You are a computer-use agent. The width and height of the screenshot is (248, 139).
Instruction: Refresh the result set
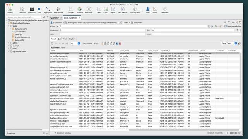point(52,44)
